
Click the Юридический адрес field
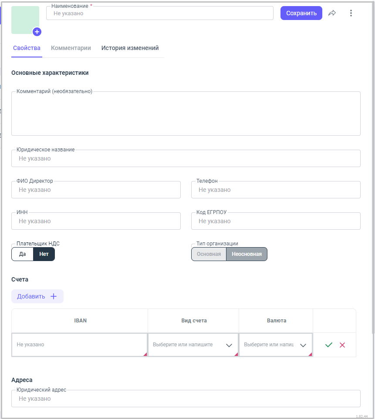pyautogui.click(x=186, y=399)
